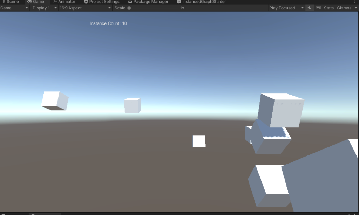Click the Animator tab icon
359x215 pixels.
(55, 2)
